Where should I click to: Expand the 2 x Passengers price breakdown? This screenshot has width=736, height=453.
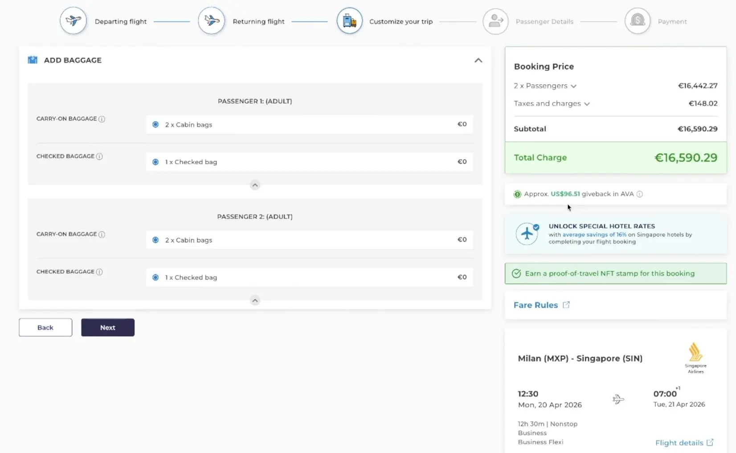click(573, 86)
